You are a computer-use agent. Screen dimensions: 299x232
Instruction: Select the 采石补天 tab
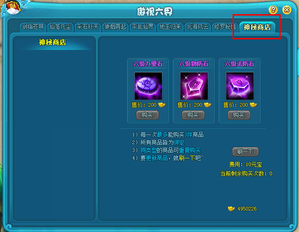87,27
